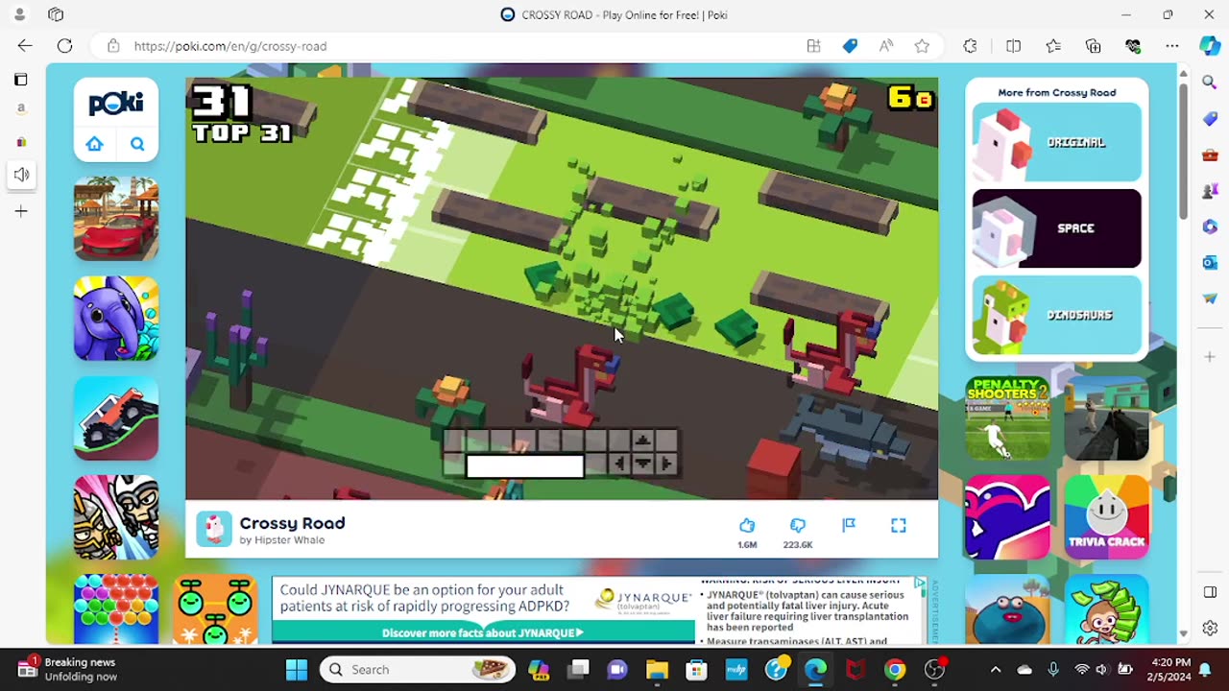The image size is (1229, 691).
Task: Close the JYNARQUE ad
Action: (x=919, y=583)
